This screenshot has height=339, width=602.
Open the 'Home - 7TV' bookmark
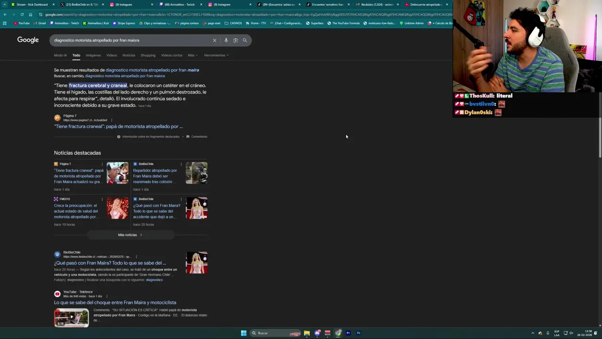(x=256, y=23)
